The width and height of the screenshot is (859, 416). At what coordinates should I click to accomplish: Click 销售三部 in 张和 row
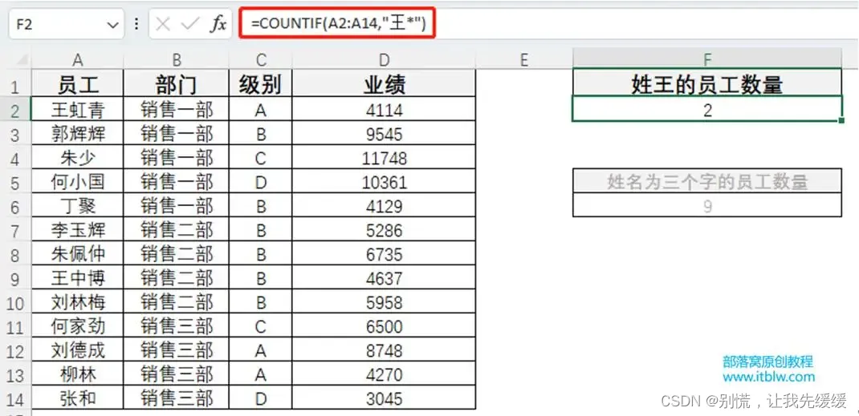tap(177, 398)
